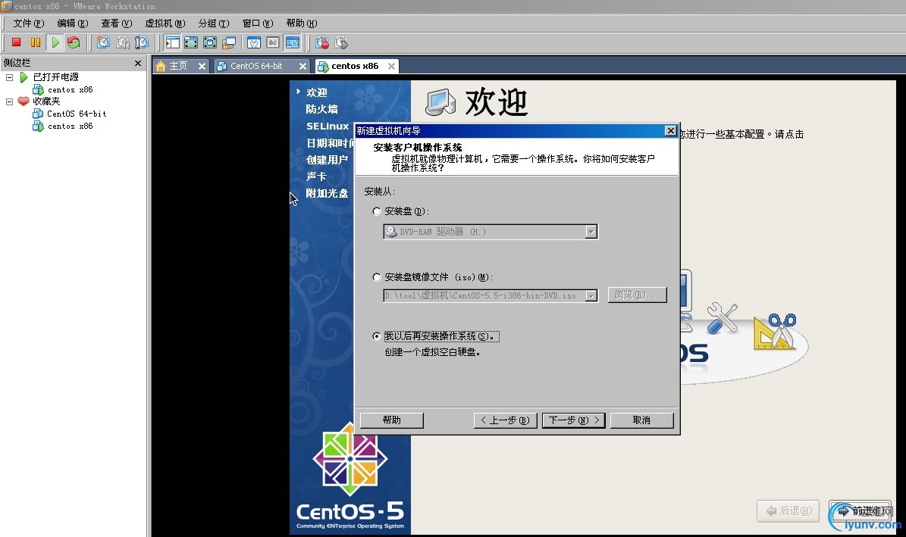Click the 后退(B) button in guest setup
Image resolution: width=906 pixels, height=537 pixels.
click(x=788, y=511)
